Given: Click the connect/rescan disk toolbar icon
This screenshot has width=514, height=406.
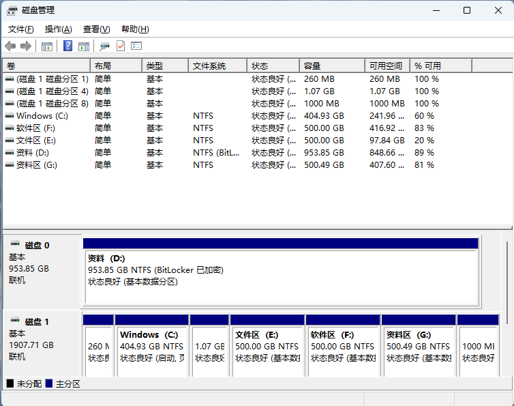Looking at the screenshot, I should [104, 46].
